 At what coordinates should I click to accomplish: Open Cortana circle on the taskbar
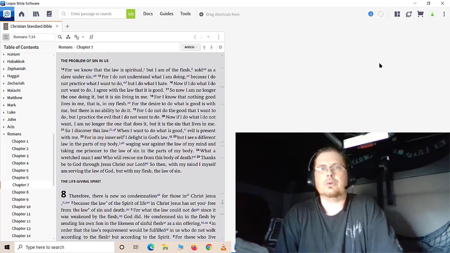coord(122,247)
